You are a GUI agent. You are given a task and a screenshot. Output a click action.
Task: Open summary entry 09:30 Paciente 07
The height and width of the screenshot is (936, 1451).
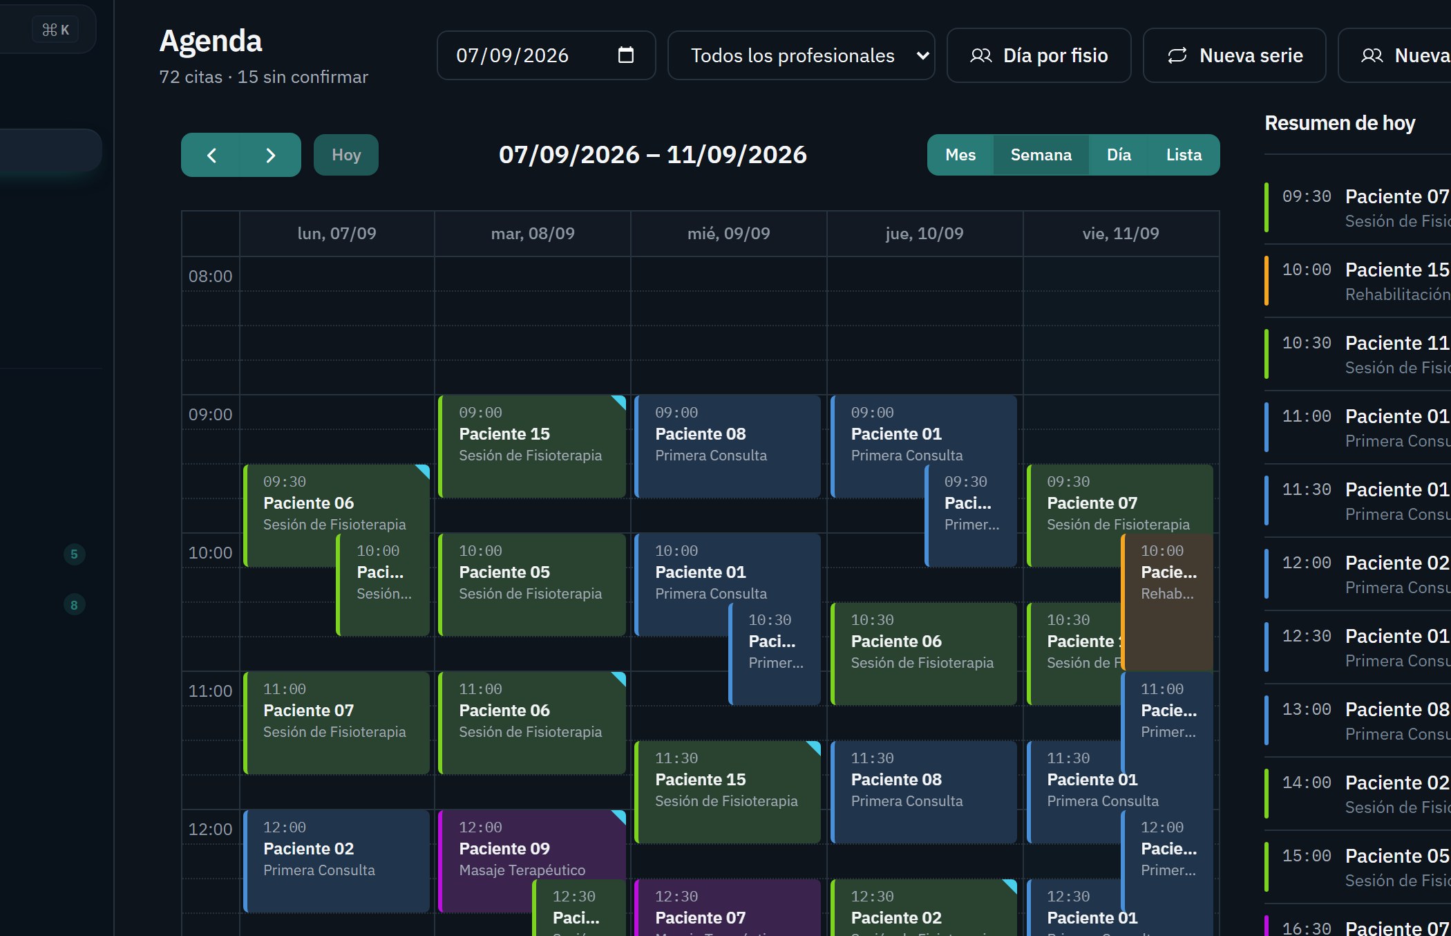pyautogui.click(x=1358, y=207)
